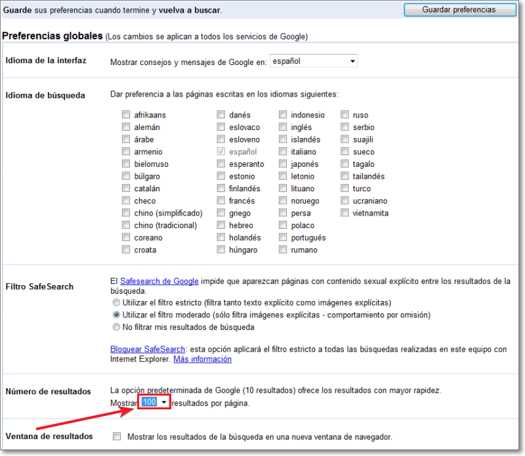Check the suajili language checkbox
The height and width of the screenshot is (456, 525).
345,139
